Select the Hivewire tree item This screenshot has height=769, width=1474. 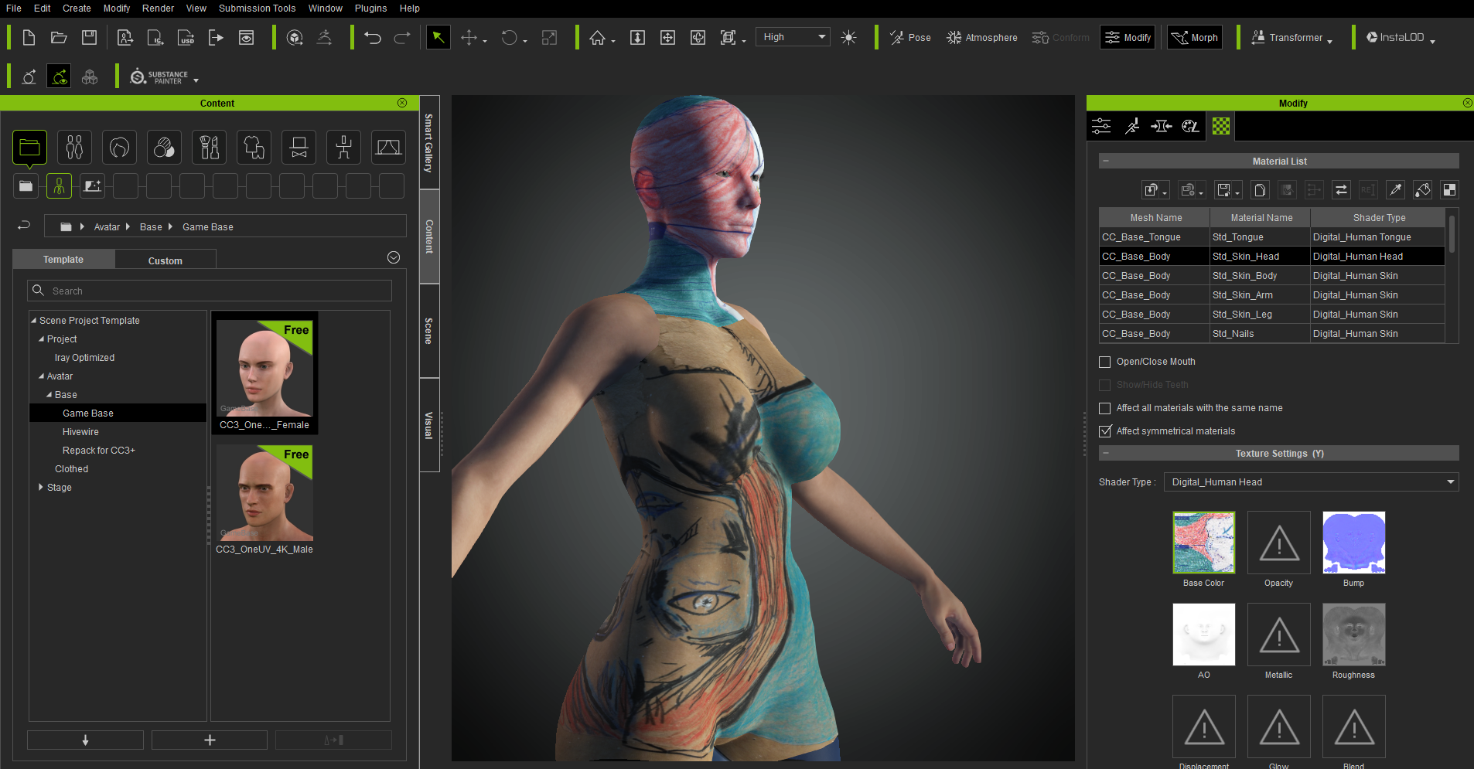point(80,432)
